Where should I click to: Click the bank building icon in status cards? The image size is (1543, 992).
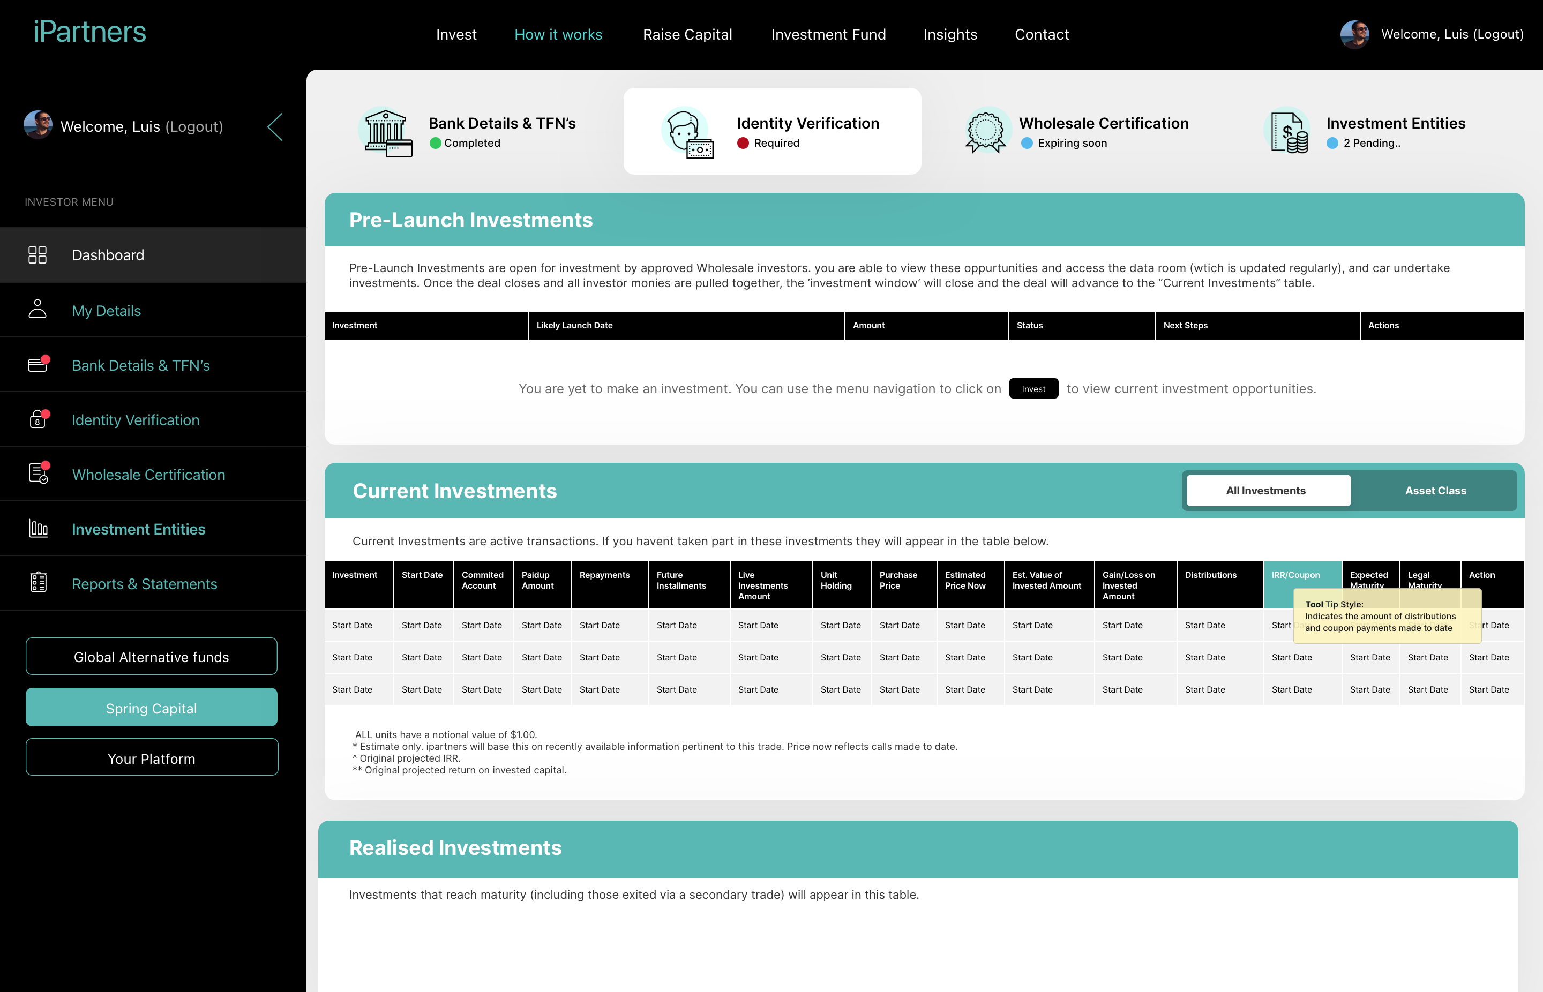pyautogui.click(x=387, y=132)
